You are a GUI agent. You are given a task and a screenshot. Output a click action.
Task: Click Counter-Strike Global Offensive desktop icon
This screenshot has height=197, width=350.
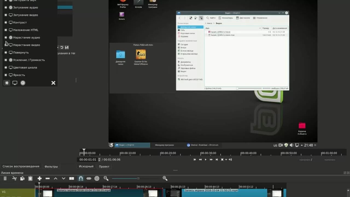coord(141,57)
